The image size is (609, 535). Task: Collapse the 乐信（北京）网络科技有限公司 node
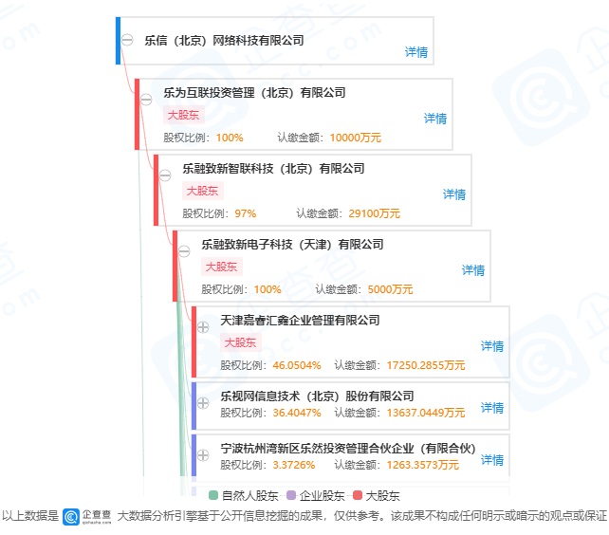tap(127, 40)
